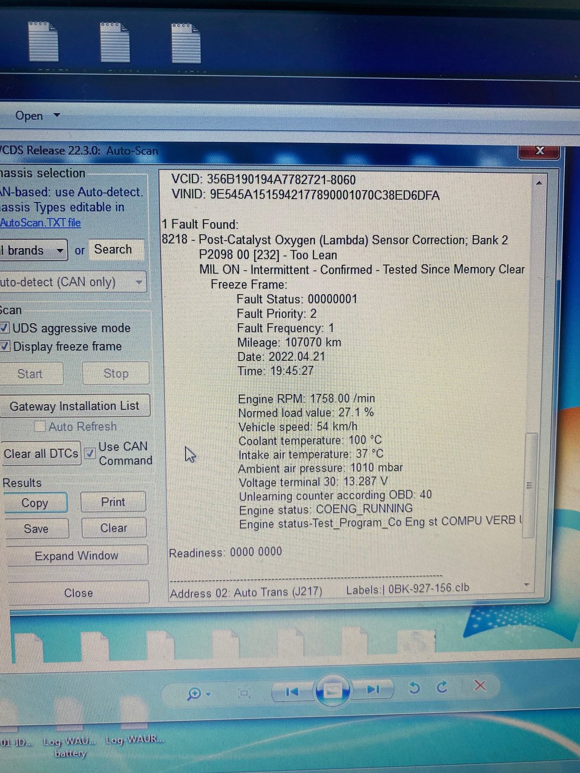Open the AutoScan.TXT file link
This screenshot has height=773, width=580.
coord(41,223)
